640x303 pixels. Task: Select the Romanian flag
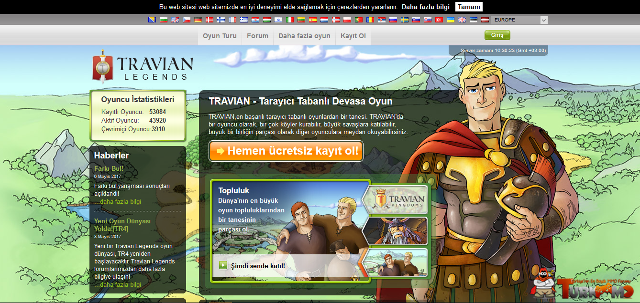click(370, 20)
